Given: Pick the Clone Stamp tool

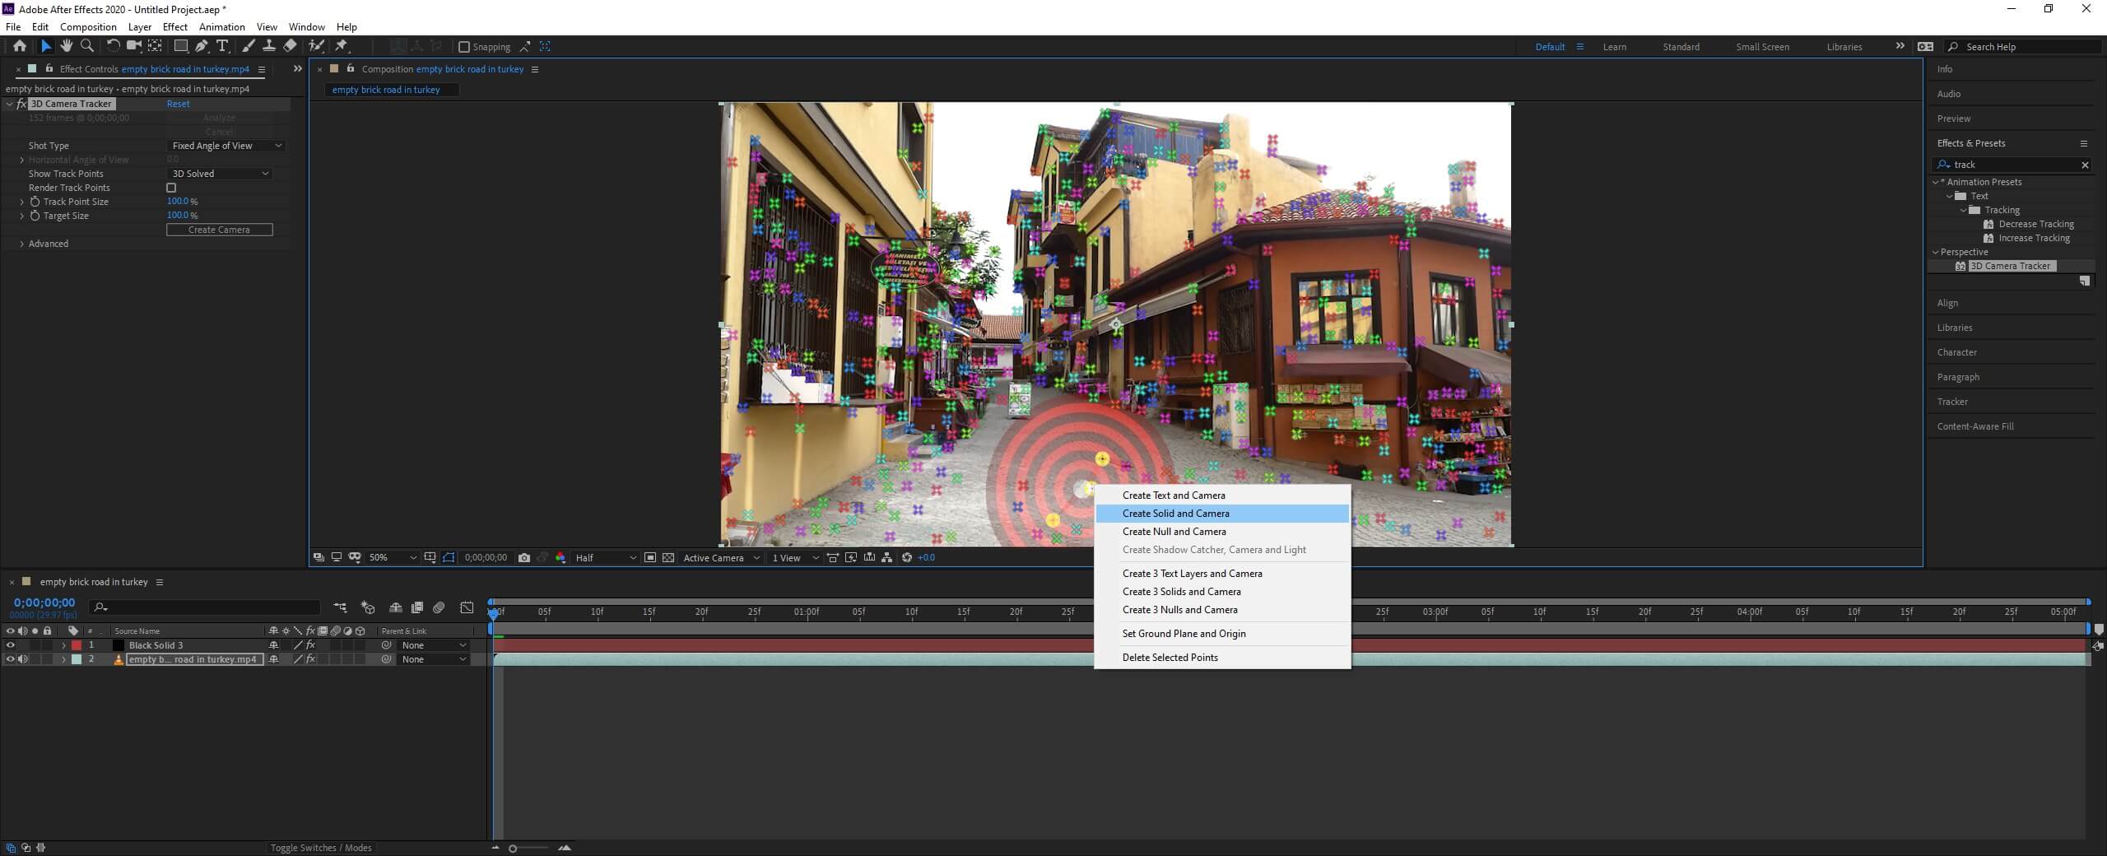Looking at the screenshot, I should click(x=268, y=46).
